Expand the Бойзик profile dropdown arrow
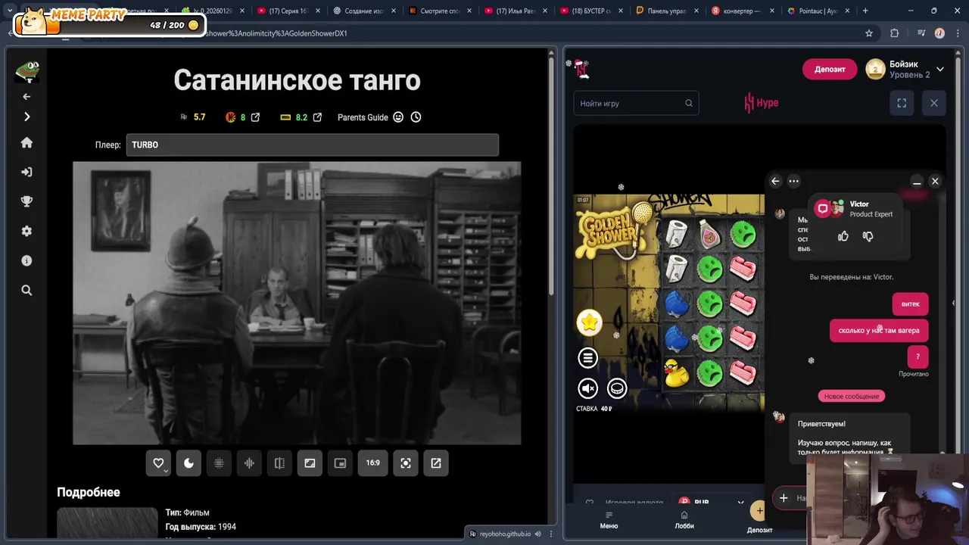969x545 pixels. pos(939,69)
